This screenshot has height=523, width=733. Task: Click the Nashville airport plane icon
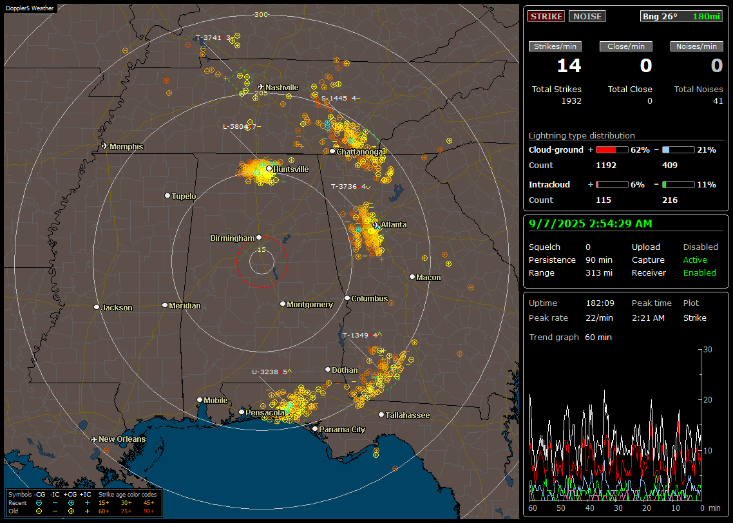pos(260,87)
